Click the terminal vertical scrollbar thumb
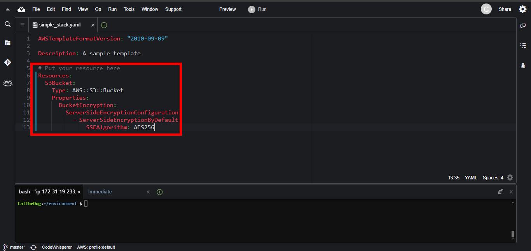This screenshot has height=251, width=531. [513, 234]
